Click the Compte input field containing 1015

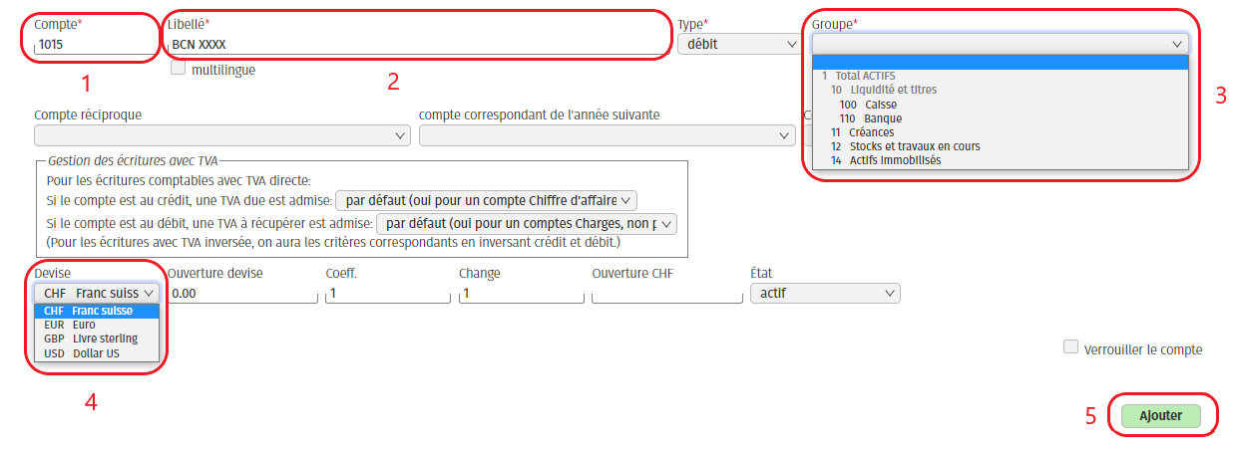(x=92, y=45)
